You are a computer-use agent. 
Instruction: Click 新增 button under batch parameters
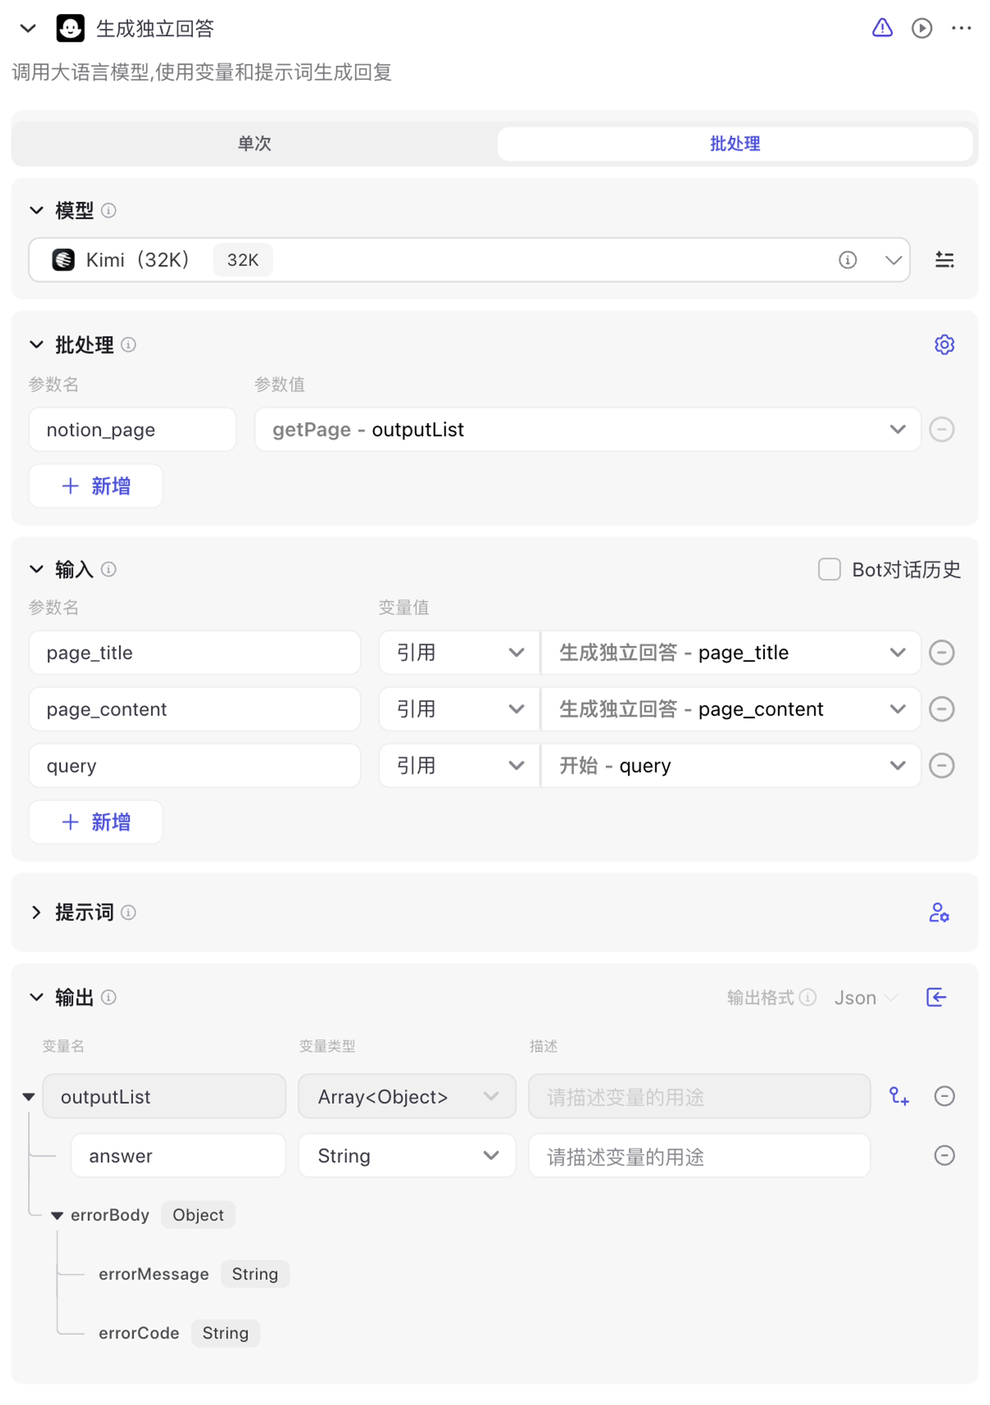(x=96, y=486)
